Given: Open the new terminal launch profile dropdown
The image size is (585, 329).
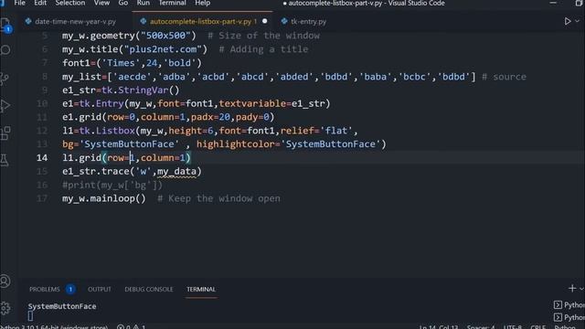Looking at the screenshot, I should (x=581, y=289).
